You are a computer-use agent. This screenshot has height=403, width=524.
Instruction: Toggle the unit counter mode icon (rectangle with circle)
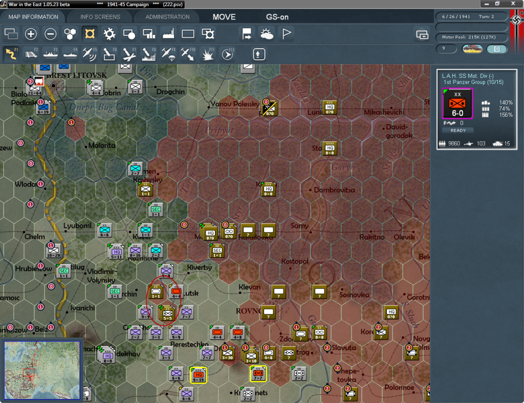tap(129, 34)
